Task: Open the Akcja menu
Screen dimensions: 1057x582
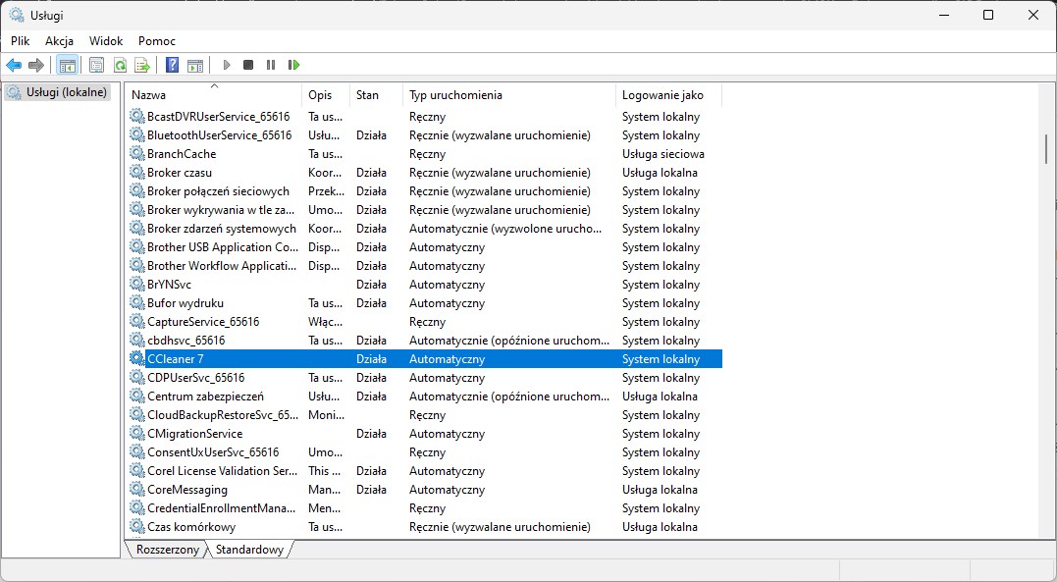Action: (59, 41)
